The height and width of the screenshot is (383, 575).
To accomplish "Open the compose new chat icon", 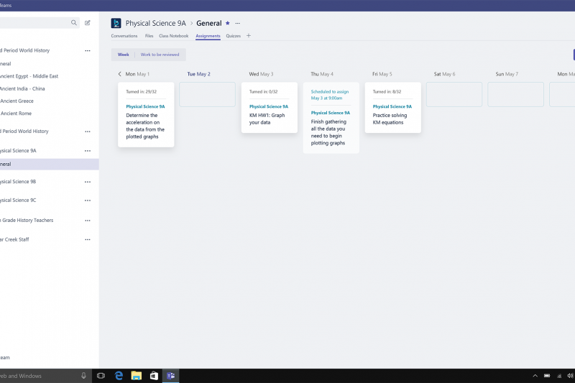I will tap(87, 23).
